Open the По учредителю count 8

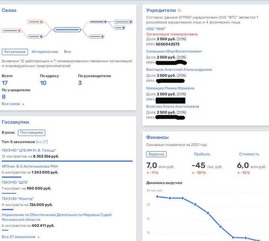click(4, 97)
